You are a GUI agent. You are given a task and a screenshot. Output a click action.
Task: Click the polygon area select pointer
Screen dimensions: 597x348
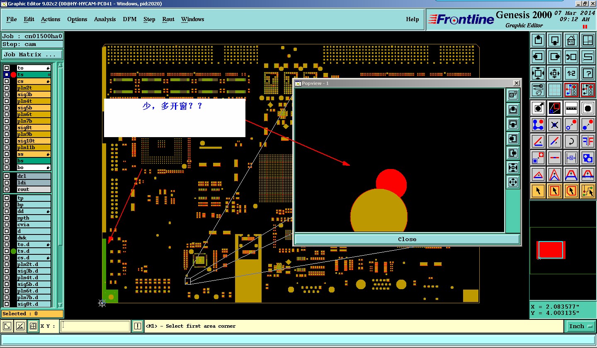pos(571,191)
